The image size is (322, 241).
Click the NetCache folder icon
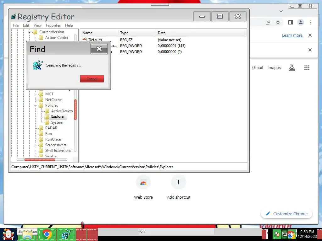tap(41, 100)
